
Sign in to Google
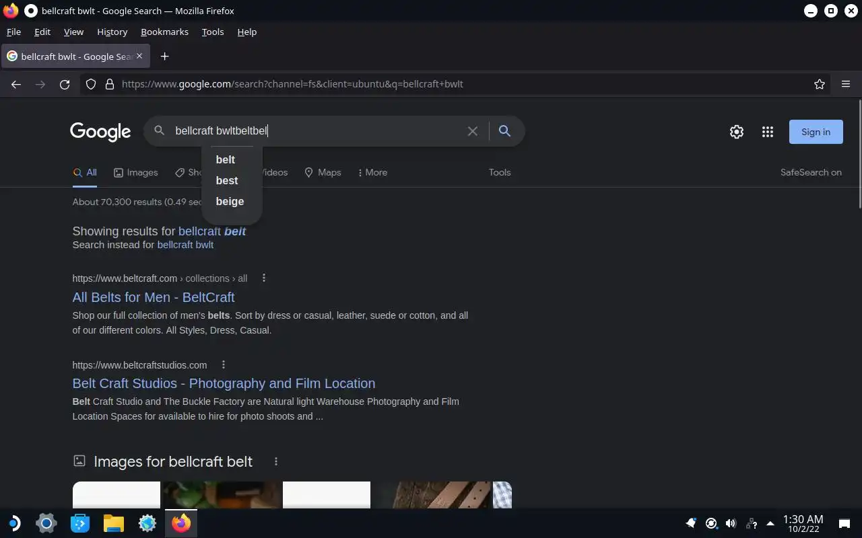(x=816, y=132)
